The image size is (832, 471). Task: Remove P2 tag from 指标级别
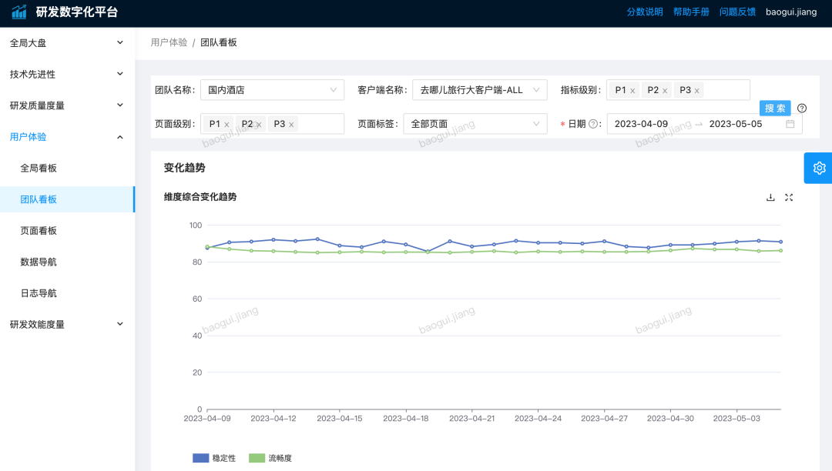point(665,91)
